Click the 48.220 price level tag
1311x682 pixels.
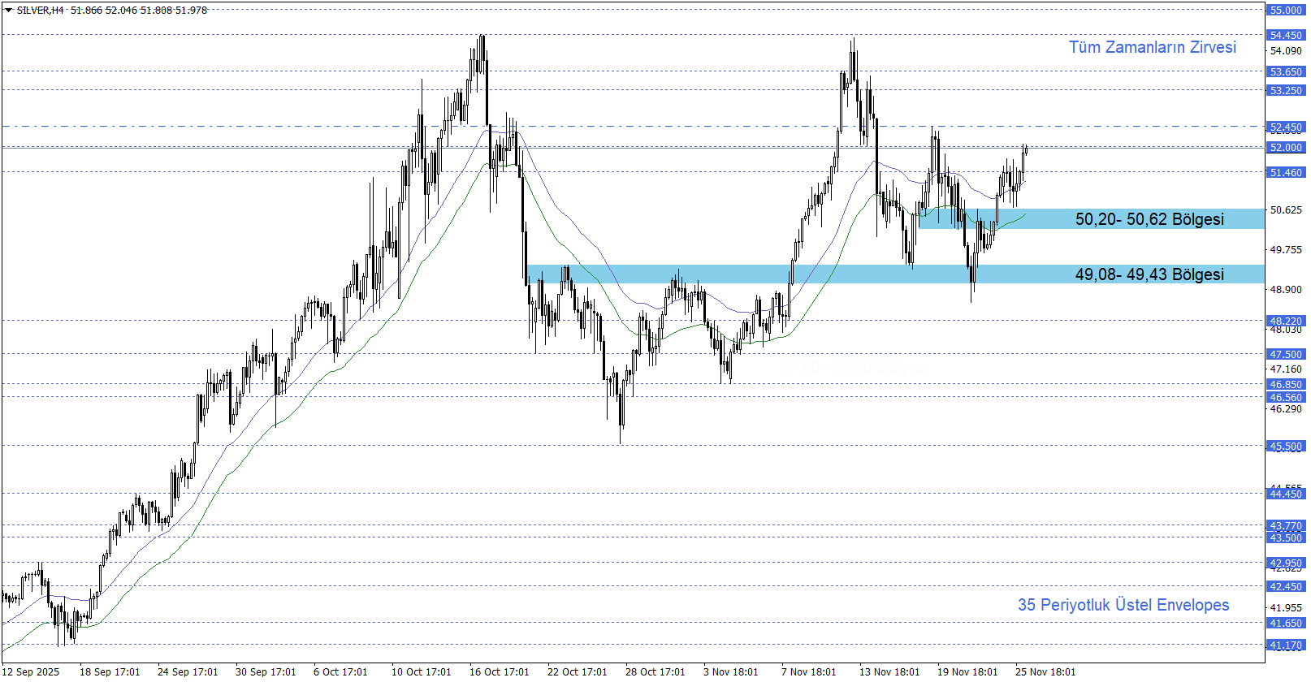click(1285, 322)
